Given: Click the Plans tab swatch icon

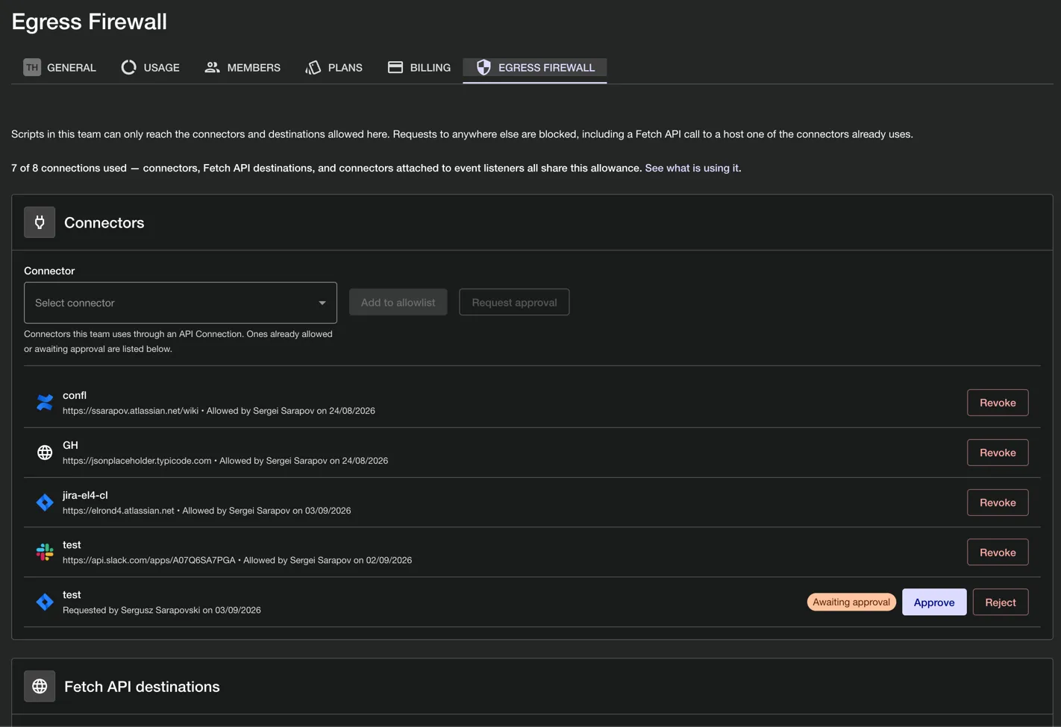Looking at the screenshot, I should pyautogui.click(x=313, y=67).
